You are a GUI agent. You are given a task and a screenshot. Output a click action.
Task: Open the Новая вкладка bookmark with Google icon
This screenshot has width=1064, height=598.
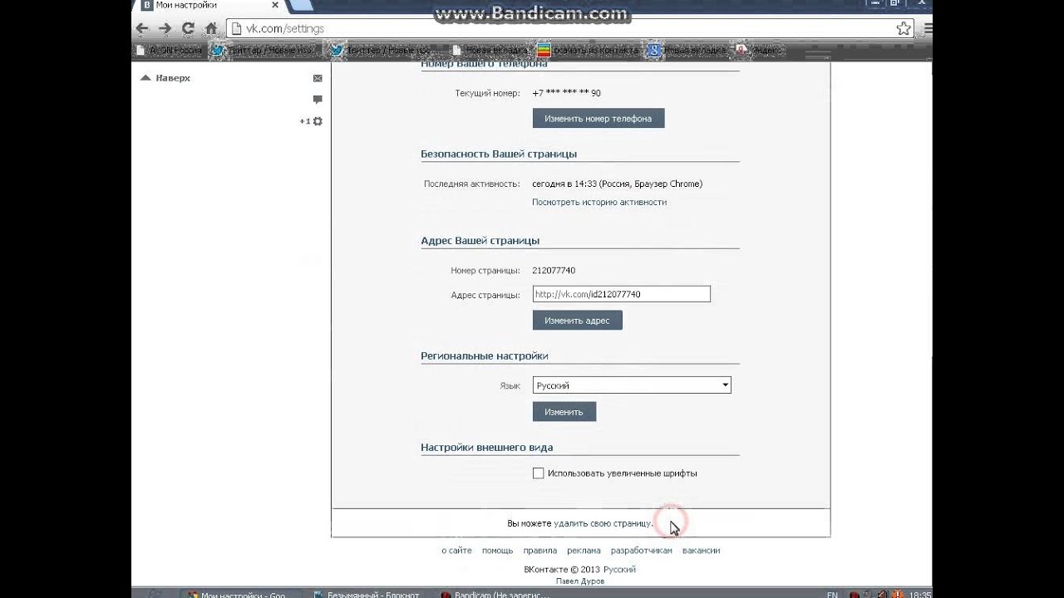tap(687, 51)
